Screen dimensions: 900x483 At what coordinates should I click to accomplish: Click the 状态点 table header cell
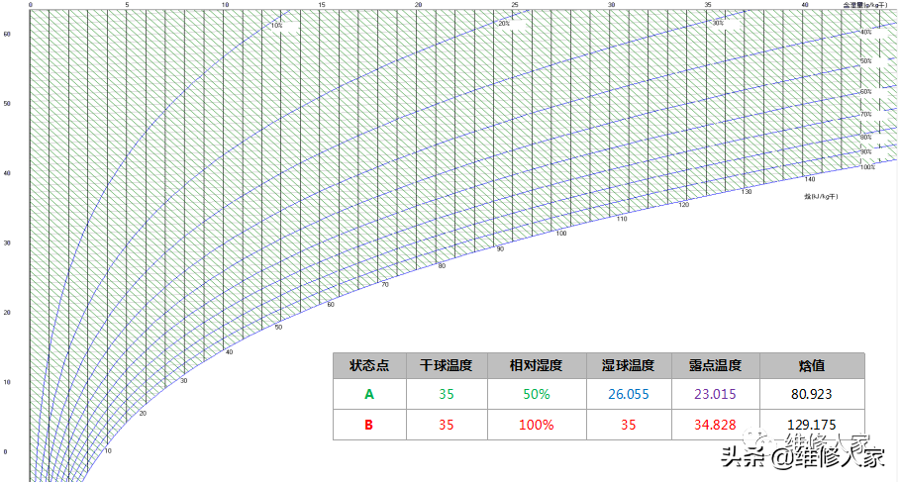click(369, 365)
